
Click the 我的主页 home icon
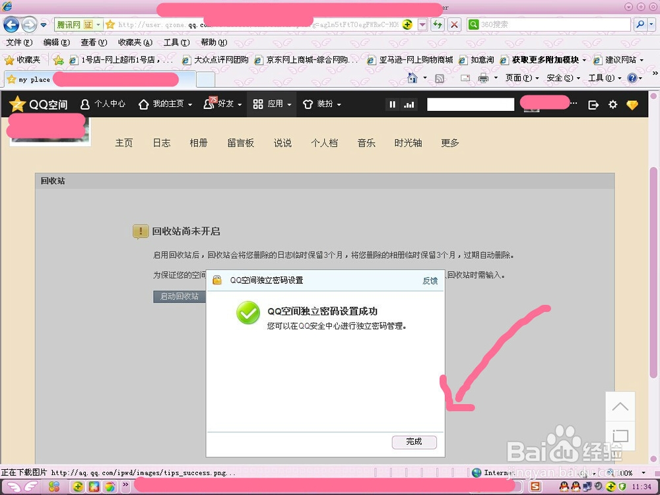tap(144, 104)
